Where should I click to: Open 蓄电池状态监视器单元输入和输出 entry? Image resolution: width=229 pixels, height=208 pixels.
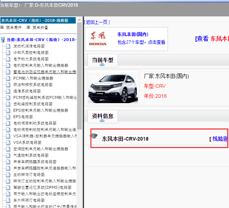[45, 72]
